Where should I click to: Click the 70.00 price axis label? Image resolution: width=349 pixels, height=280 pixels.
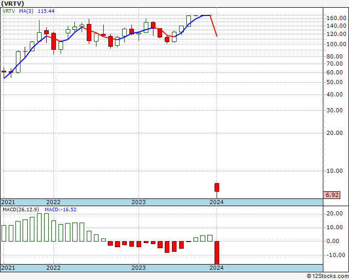pos(335,64)
